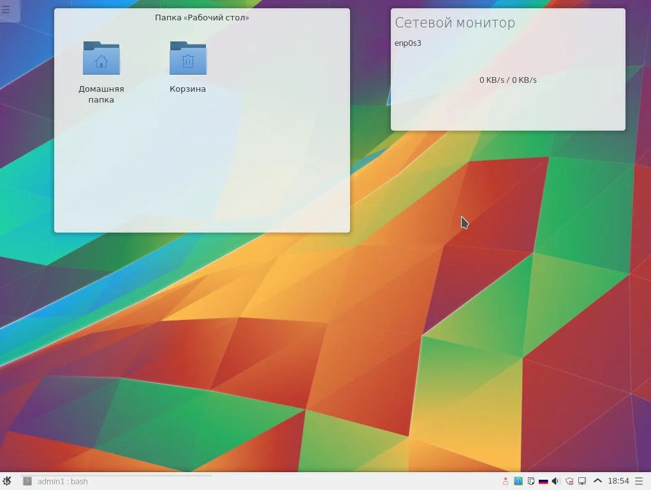Click the user notification tray icon
The height and width of the screenshot is (490, 651).
click(505, 481)
